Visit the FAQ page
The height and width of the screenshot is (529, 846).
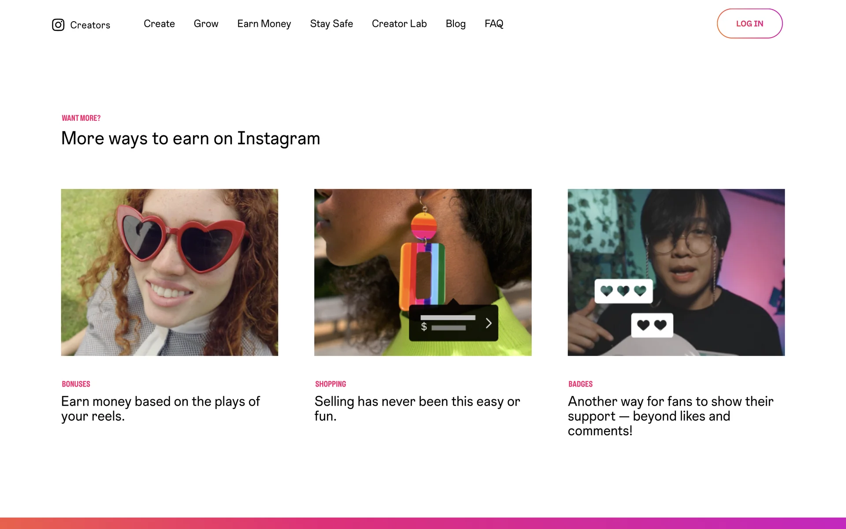493,24
